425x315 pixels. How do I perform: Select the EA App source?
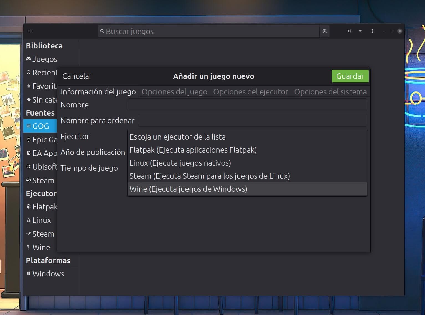(44, 153)
